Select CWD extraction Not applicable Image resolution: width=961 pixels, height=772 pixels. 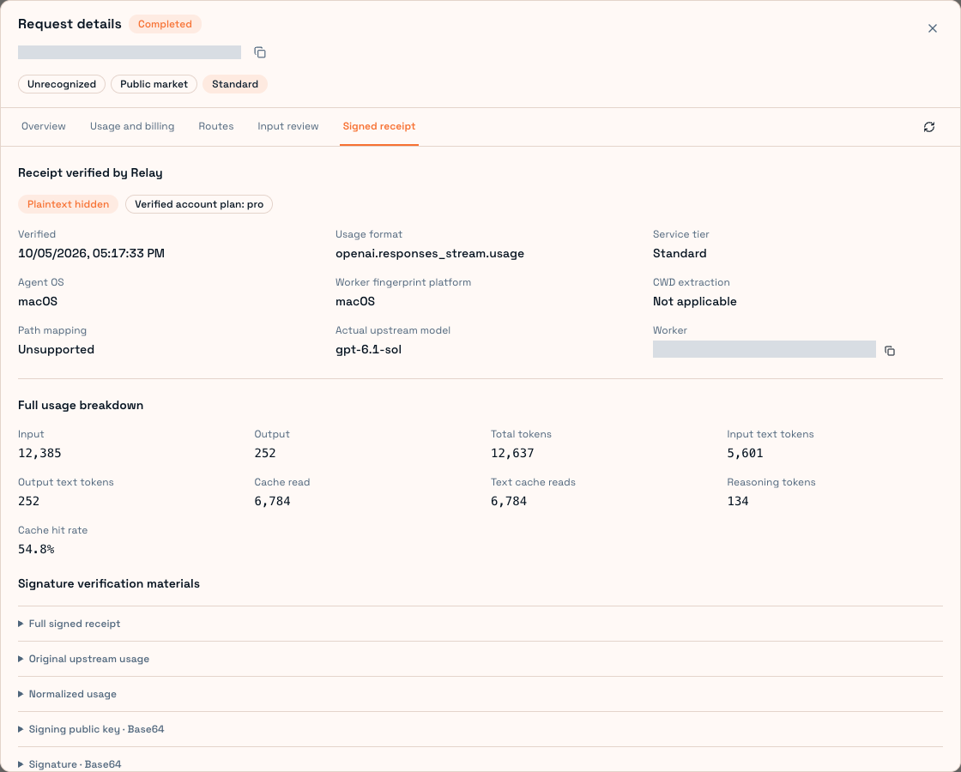pyautogui.click(x=694, y=301)
